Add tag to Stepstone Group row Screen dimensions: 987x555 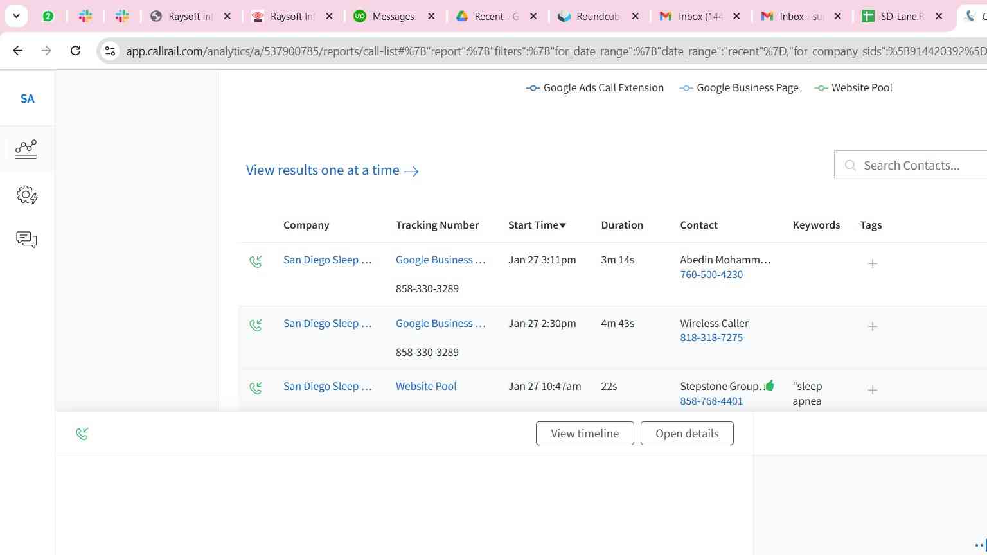coord(873,390)
